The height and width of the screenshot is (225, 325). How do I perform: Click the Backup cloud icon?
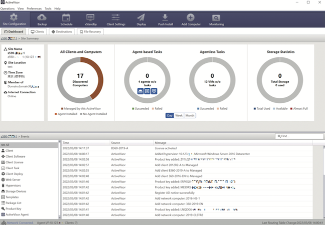coord(42,20)
